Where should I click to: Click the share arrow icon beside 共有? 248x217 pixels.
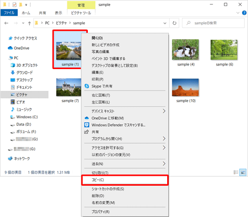coord(86,132)
